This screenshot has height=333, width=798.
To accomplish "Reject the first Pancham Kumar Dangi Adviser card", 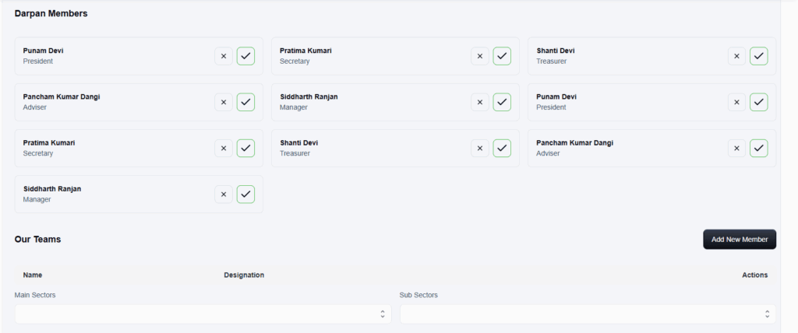I will tap(224, 102).
